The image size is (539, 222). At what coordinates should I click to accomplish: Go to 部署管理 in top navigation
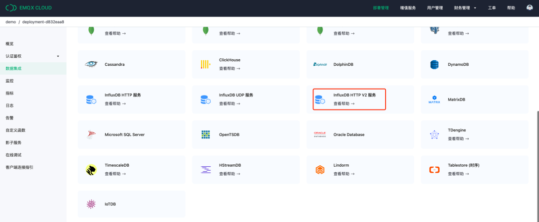click(382, 8)
